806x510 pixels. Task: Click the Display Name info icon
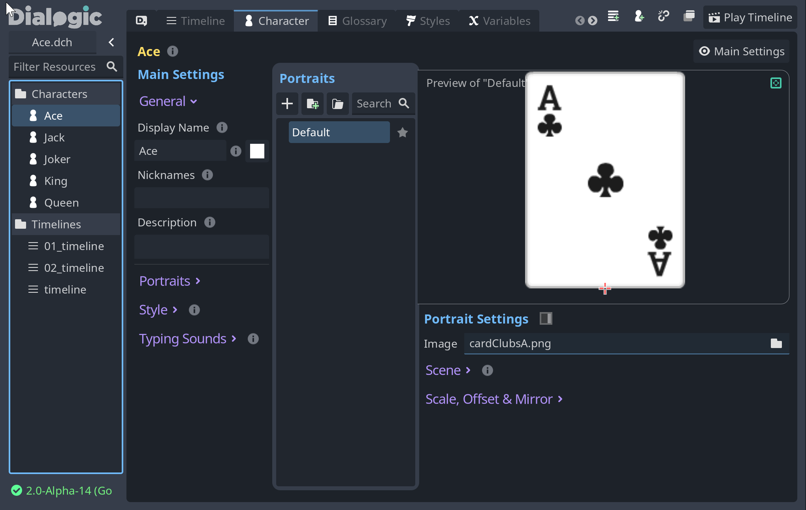222,128
